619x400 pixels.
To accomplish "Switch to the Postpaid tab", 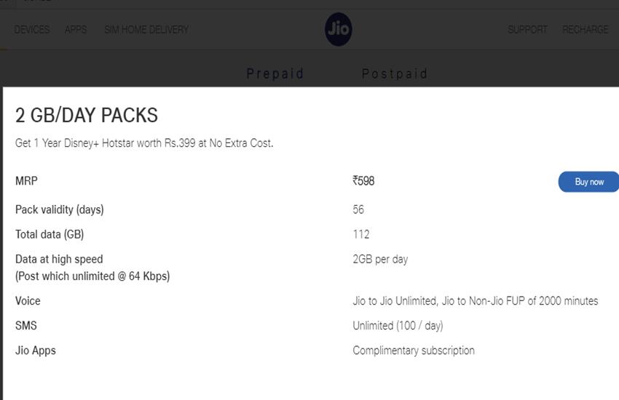I will click(x=395, y=73).
